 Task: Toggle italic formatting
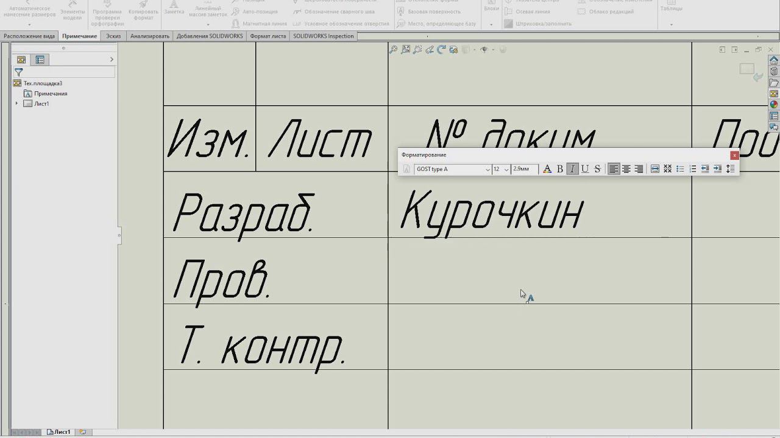coord(572,169)
